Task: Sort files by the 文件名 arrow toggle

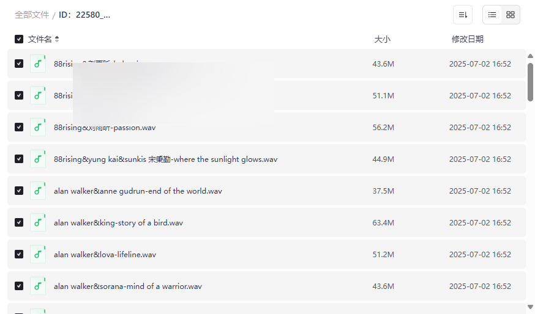Action: pos(57,39)
